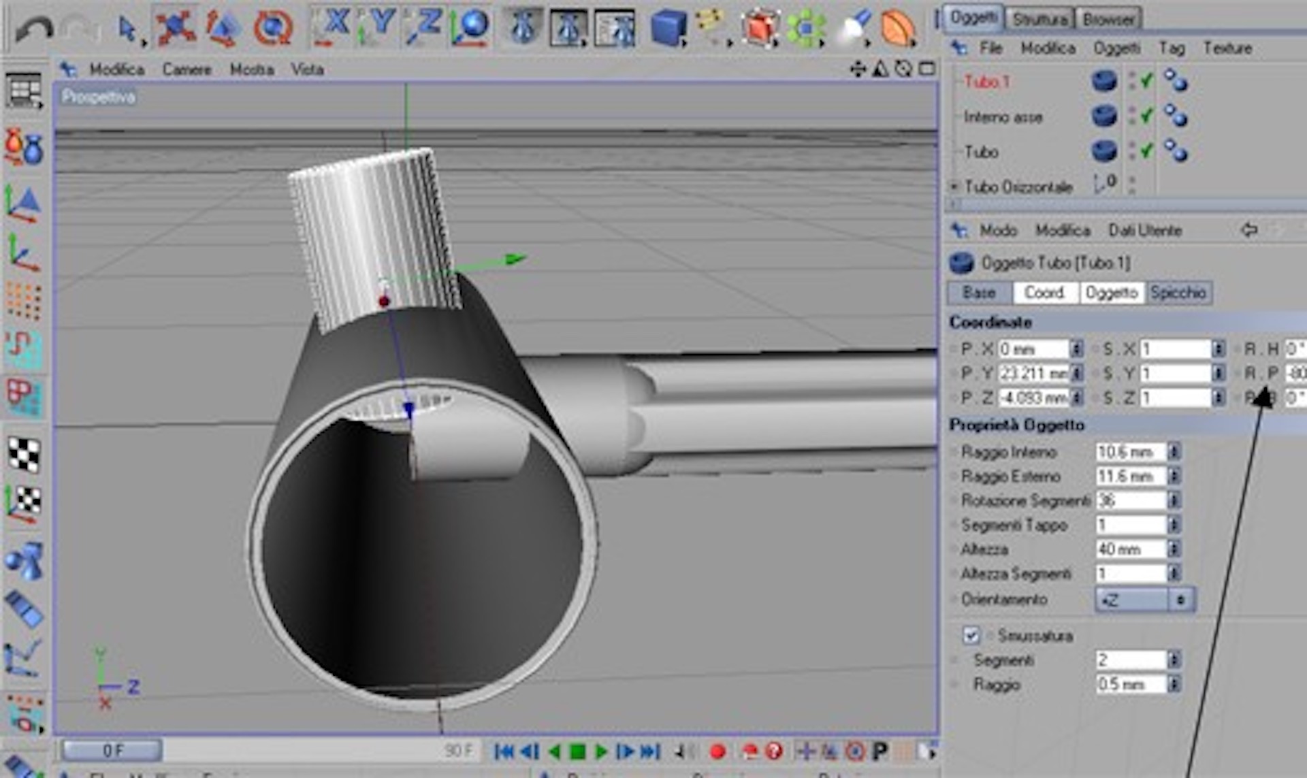Screen dimensions: 1307x778
Task: Switch the world coordinate system icon
Action: (x=470, y=27)
